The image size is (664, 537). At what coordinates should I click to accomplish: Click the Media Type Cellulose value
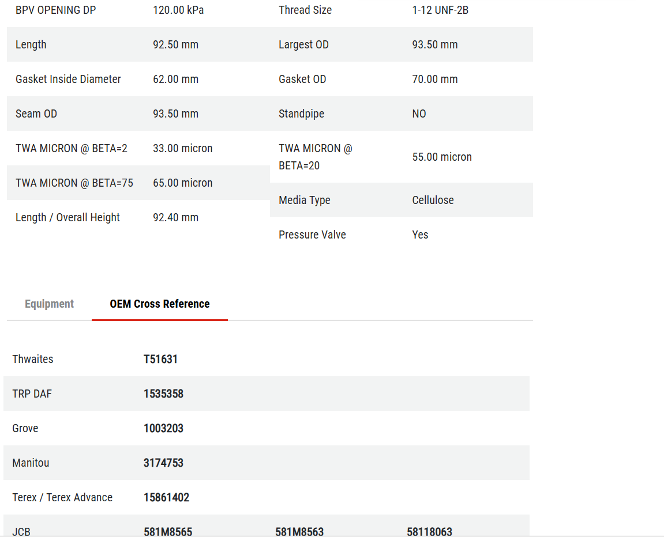coord(433,200)
